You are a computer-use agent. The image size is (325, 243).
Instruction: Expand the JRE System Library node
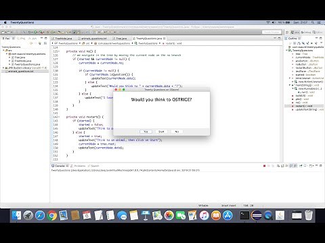coord(3,67)
